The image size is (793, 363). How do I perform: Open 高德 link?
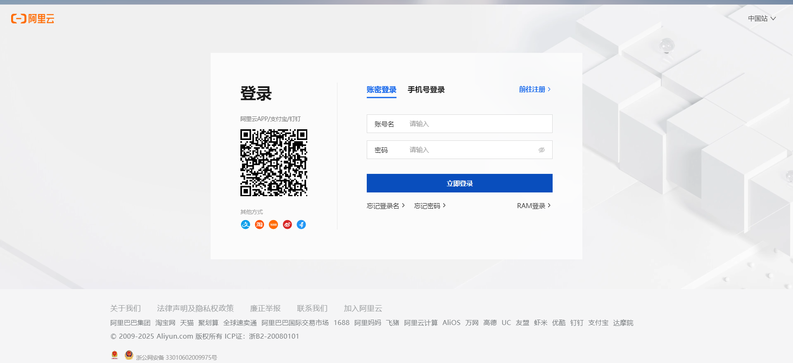490,323
